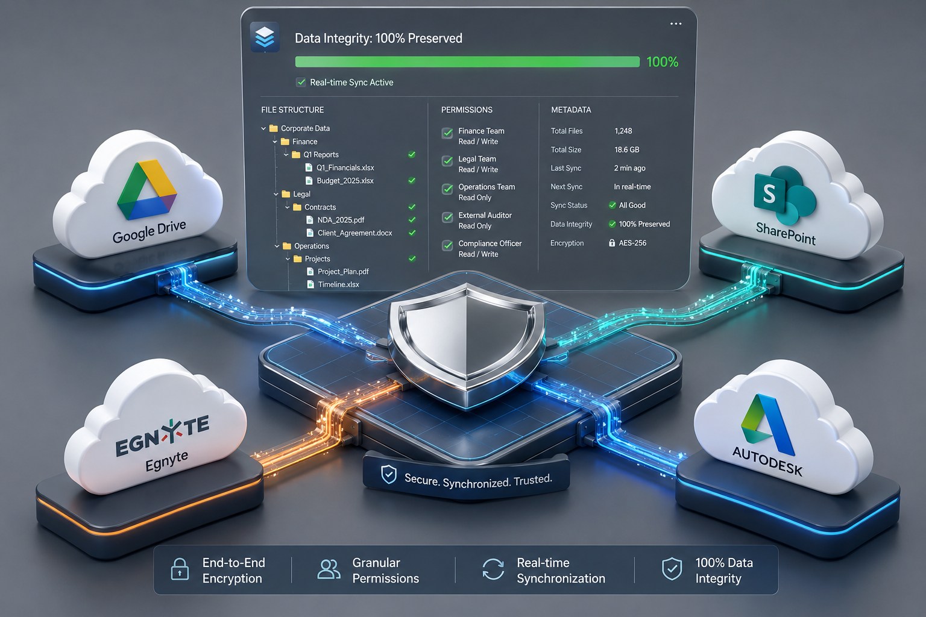Click the Projects folder icon
The width and height of the screenshot is (926, 617).
click(x=298, y=259)
